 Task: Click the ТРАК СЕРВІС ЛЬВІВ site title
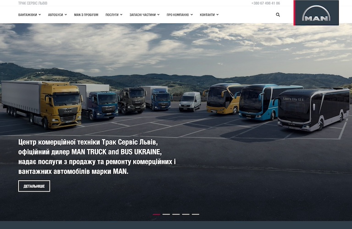pos(33,3)
